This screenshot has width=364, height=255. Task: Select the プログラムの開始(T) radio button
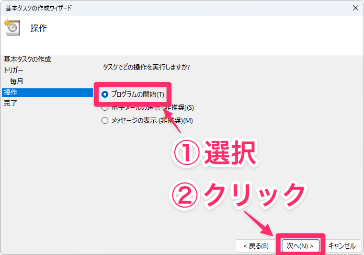click(105, 95)
